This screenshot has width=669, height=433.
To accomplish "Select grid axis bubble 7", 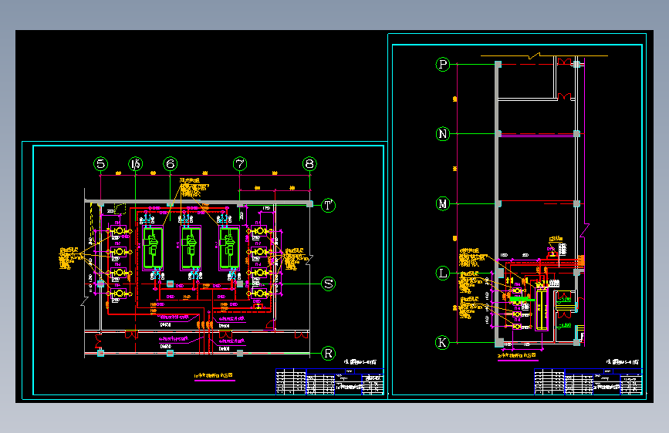I will coord(240,164).
